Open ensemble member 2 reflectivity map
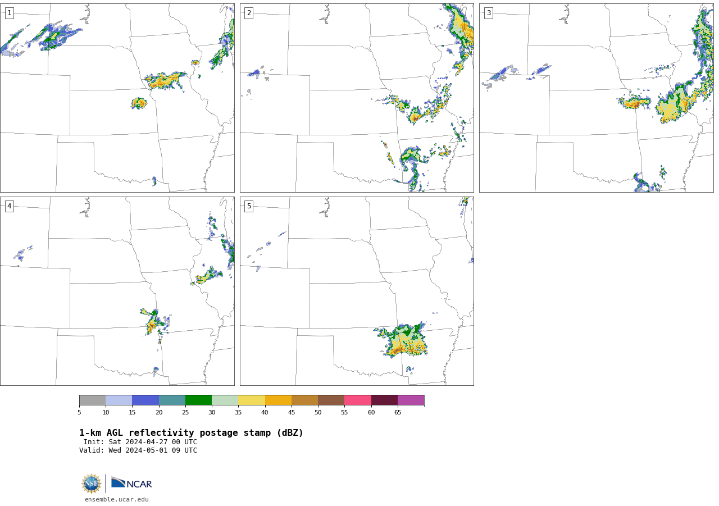This screenshot has height=506, width=719. pos(357,98)
